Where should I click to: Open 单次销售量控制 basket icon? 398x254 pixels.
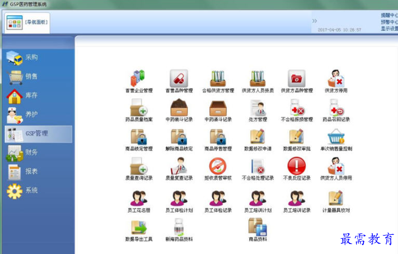pyautogui.click(x=336, y=137)
